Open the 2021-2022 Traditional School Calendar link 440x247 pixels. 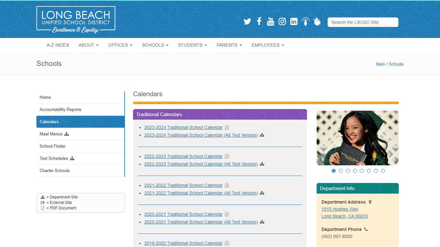click(x=183, y=185)
